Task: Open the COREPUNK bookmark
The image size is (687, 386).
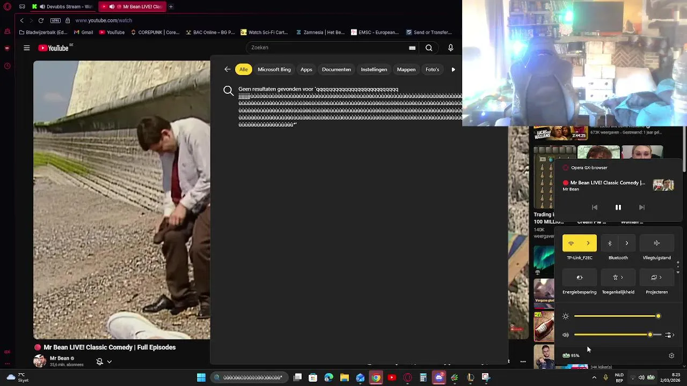Action: pyautogui.click(x=155, y=32)
